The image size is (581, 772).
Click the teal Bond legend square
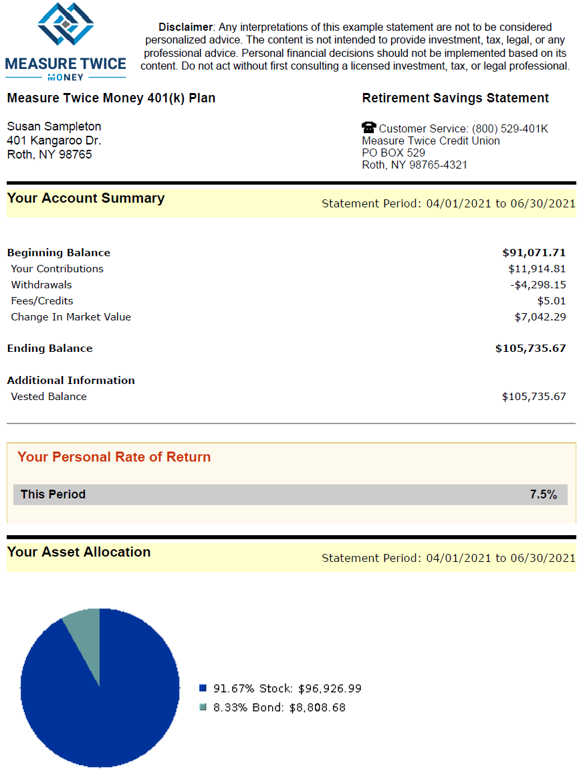(x=203, y=707)
